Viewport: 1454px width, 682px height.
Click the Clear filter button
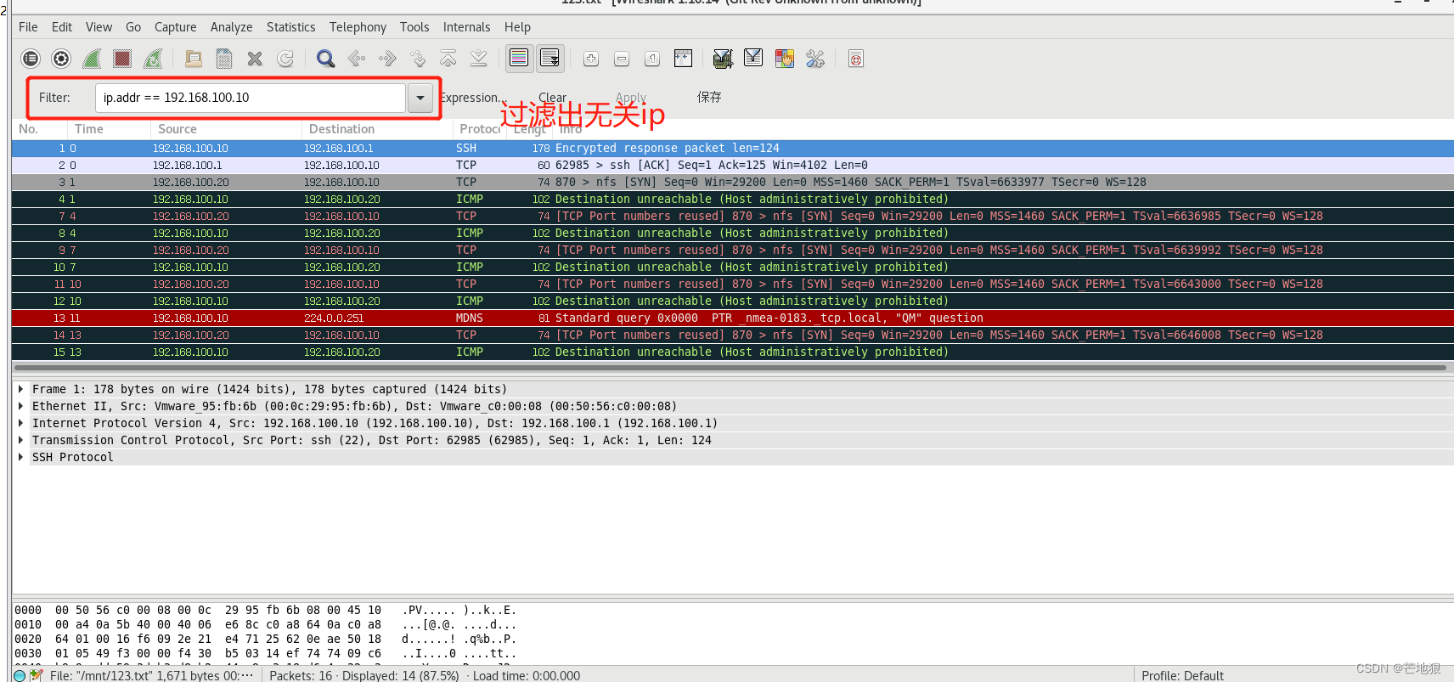(x=552, y=98)
